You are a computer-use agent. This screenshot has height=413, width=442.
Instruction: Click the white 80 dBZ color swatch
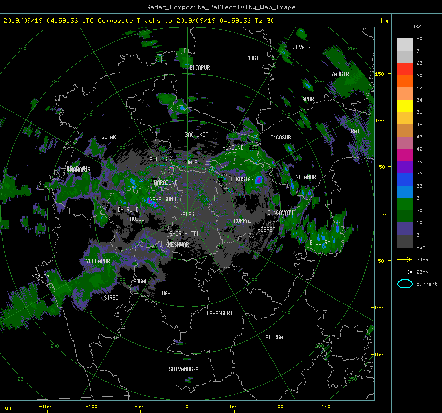(x=405, y=45)
